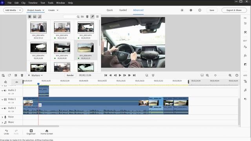Open the Organizer
This screenshot has width=251, height=141.
coord(31,132)
